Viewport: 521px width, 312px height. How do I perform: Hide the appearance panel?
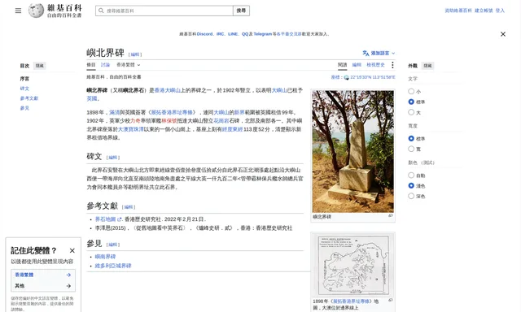(x=427, y=66)
